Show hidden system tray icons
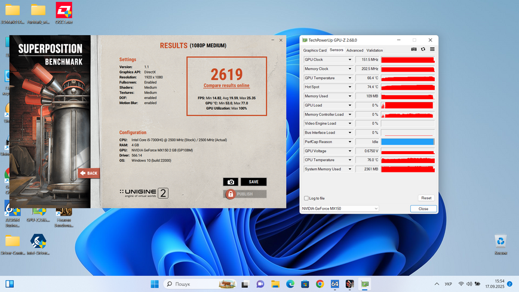Image resolution: width=519 pixels, height=292 pixels. tap(437, 284)
